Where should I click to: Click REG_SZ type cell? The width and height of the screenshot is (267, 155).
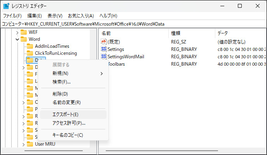coord(178,42)
